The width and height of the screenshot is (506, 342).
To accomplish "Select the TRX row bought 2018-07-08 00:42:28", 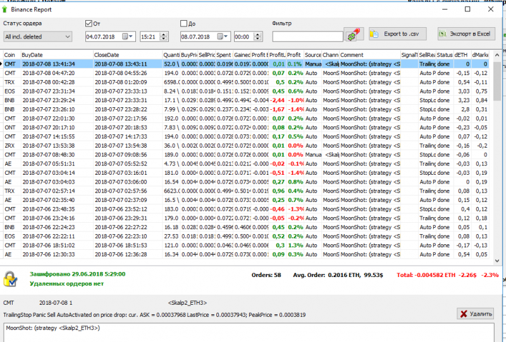I will [246, 82].
